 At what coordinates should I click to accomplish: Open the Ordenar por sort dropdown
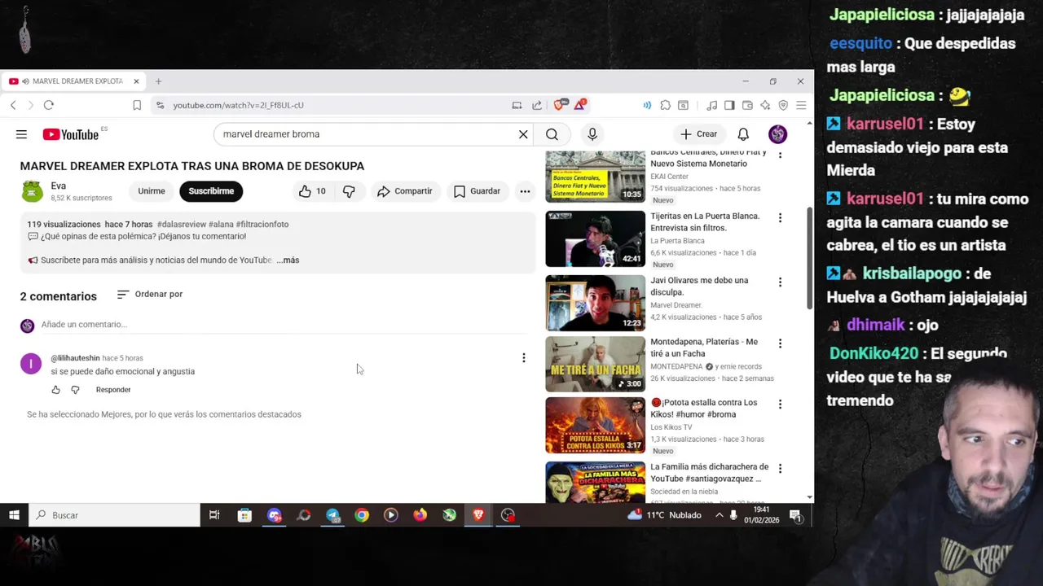pos(150,295)
